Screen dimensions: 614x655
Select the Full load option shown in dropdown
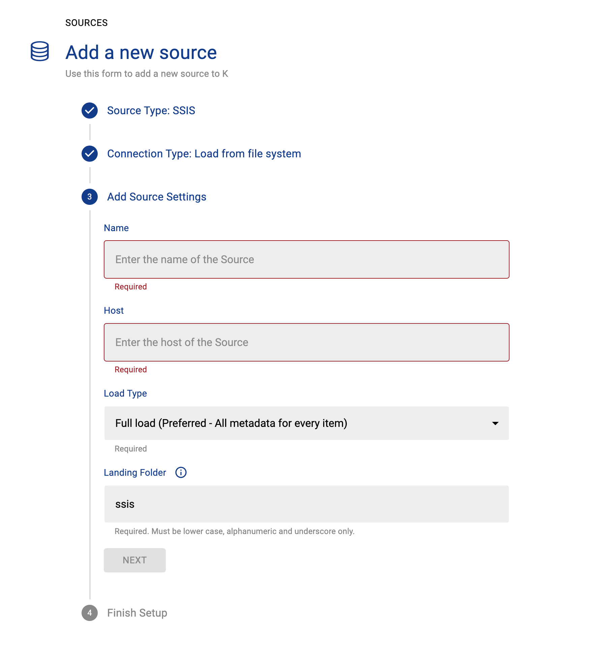tap(231, 424)
